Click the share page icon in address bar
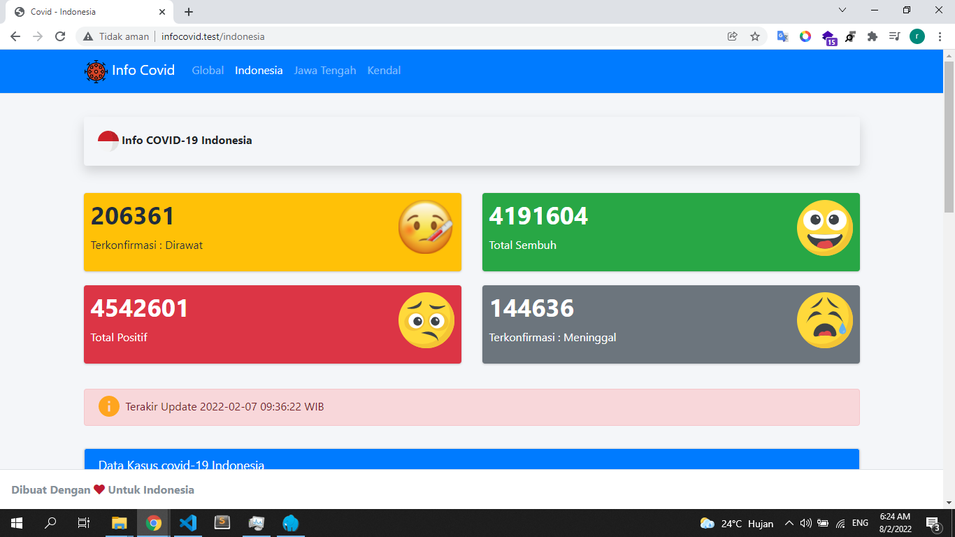 coord(733,36)
